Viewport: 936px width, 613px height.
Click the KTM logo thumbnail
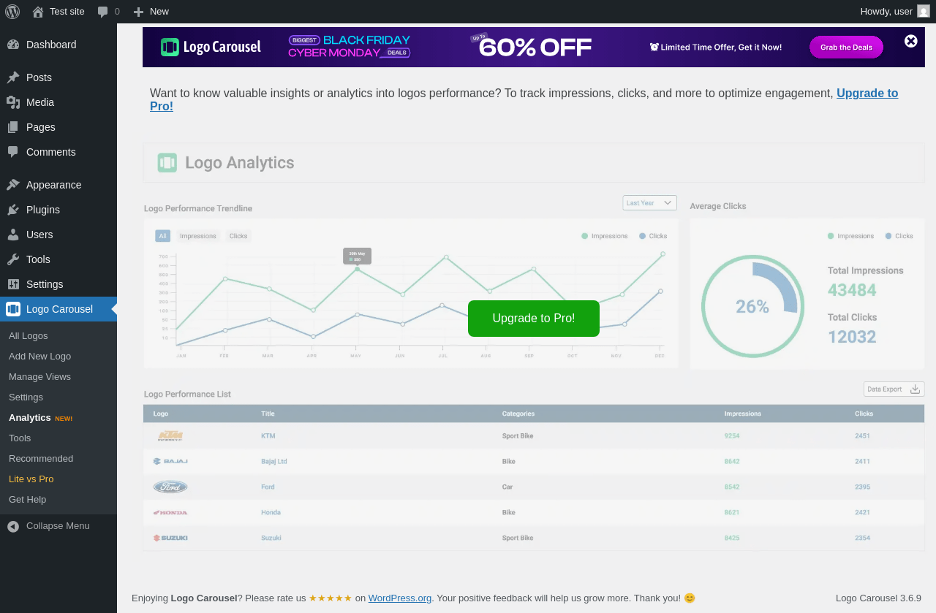click(170, 436)
